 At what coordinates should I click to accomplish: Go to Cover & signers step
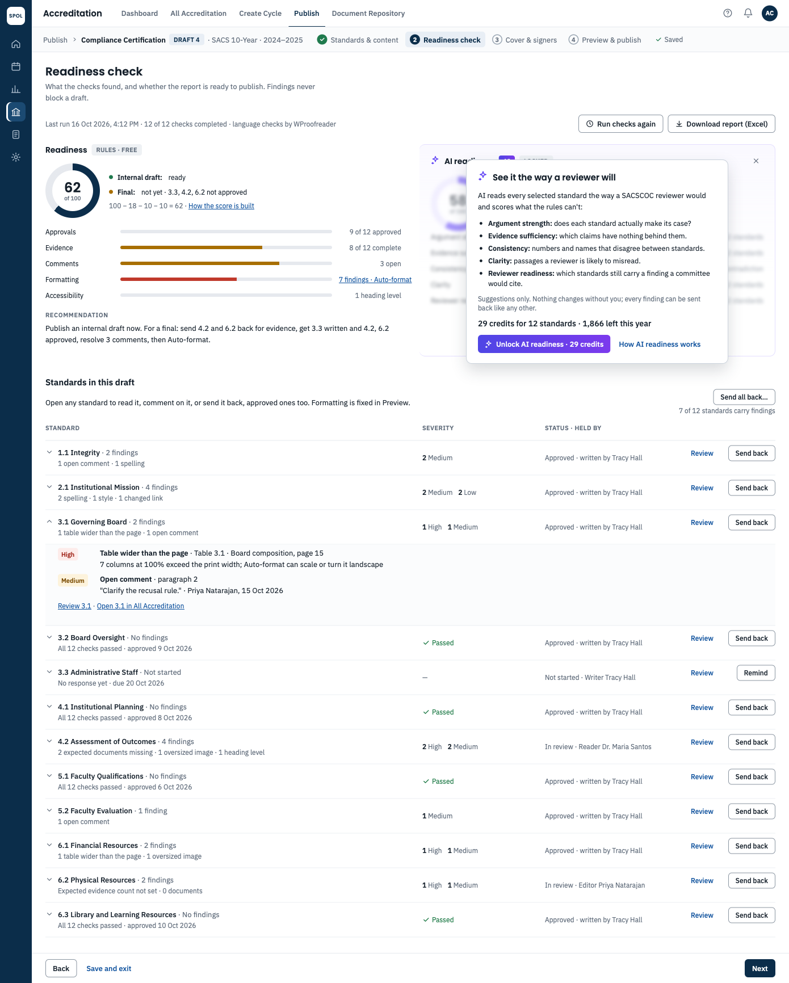[x=525, y=40]
